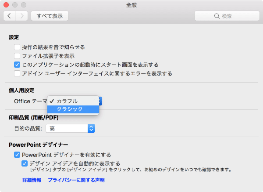Click the Office theme dropdown arrows
263x192 pixels.
(x=100, y=101)
